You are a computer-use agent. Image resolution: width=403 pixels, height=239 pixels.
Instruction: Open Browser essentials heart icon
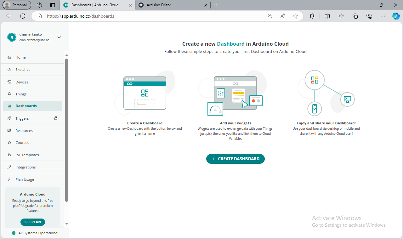(369, 16)
